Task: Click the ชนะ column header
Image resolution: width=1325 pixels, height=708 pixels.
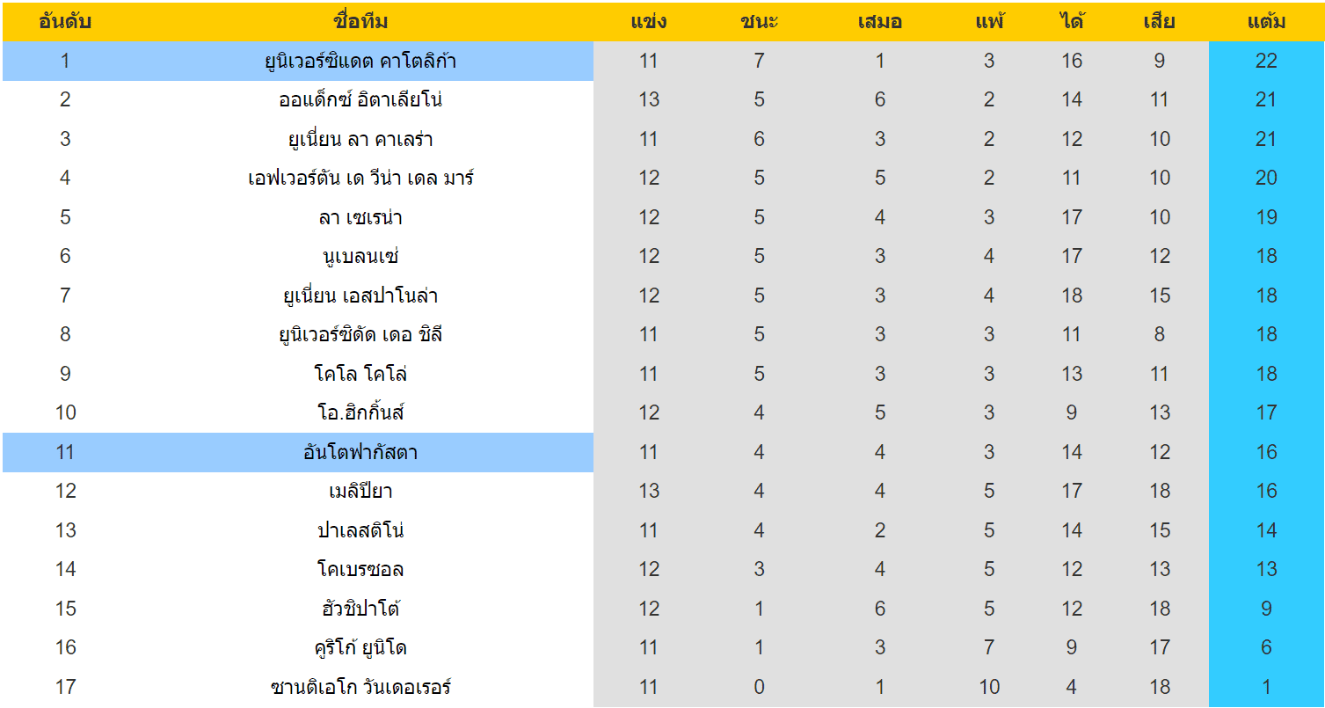Action: point(760,22)
